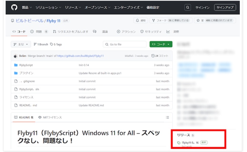The width and height of the screenshot is (247, 152).
Task: Open the 5 Tags link
Action: click(56, 44)
